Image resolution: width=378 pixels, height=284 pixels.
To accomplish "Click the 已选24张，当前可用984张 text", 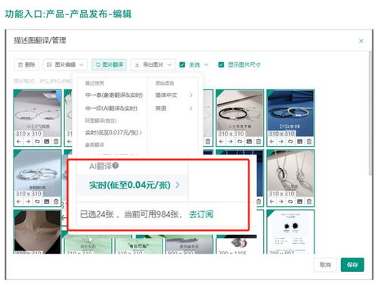I will click(130, 214).
